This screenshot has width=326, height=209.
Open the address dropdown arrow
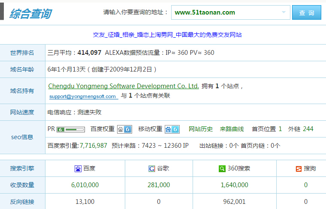284,12
